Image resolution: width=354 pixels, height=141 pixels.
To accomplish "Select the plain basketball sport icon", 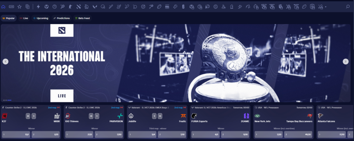I will pos(55,7).
